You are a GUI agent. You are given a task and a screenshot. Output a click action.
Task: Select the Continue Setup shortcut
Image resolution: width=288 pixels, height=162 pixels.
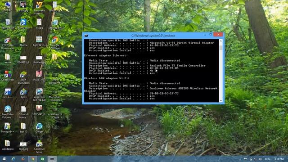click(39, 147)
